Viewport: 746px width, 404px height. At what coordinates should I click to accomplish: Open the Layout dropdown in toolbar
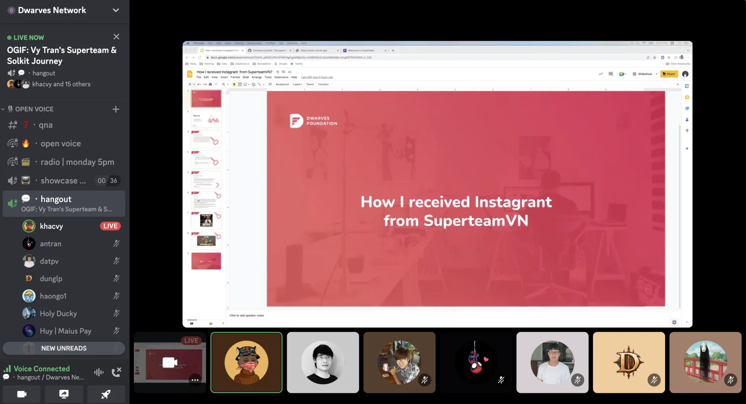coord(297,84)
